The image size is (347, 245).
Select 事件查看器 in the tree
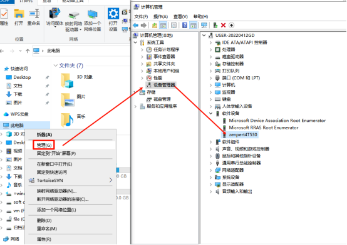point(164,56)
